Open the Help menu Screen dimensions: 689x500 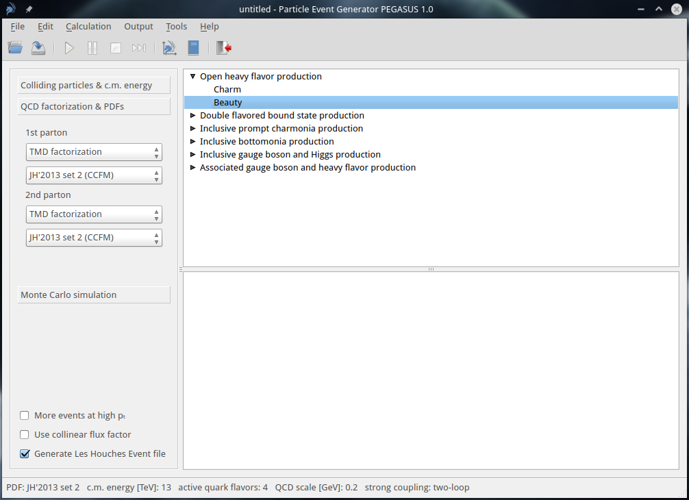click(209, 26)
